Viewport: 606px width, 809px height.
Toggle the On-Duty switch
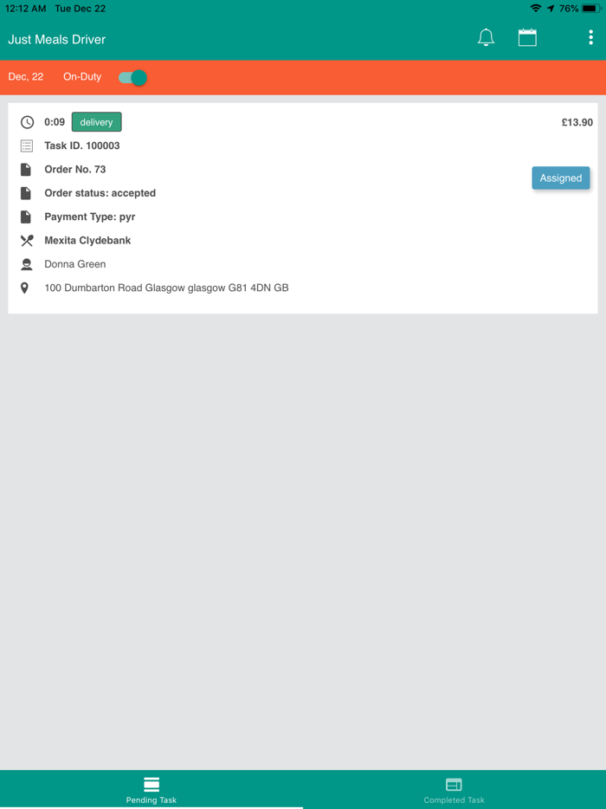pos(132,77)
